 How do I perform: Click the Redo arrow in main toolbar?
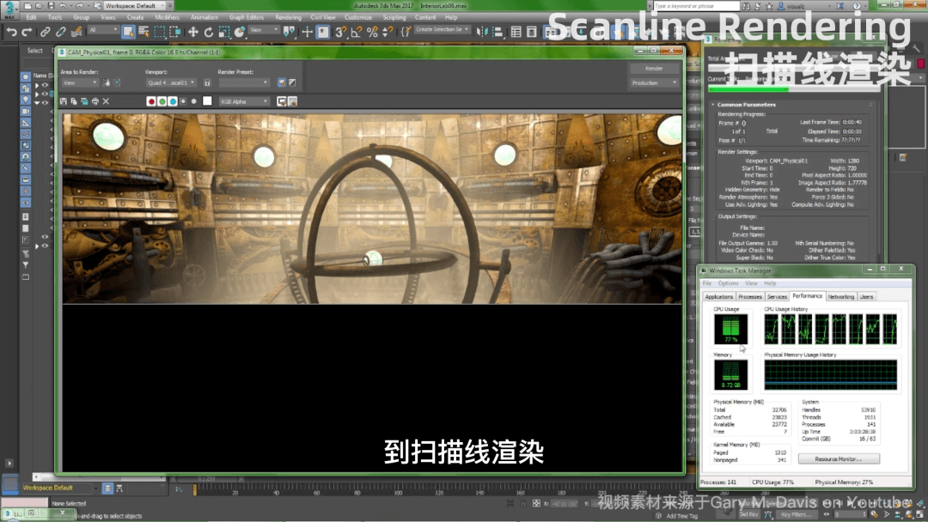click(x=27, y=32)
